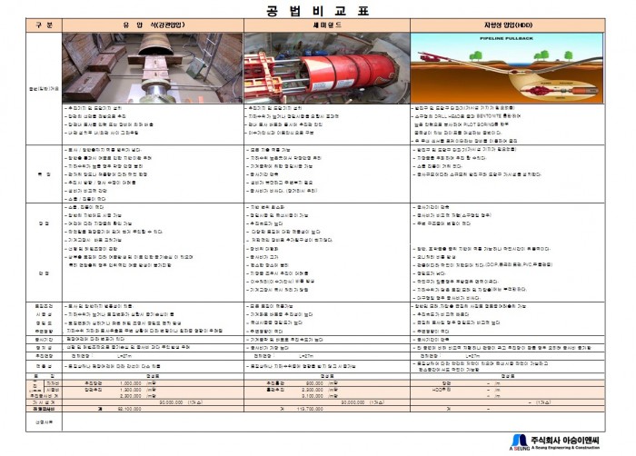Screen dimensions: 636x456
Task: Click the 공법비교표 document title
Action: coord(316,11)
